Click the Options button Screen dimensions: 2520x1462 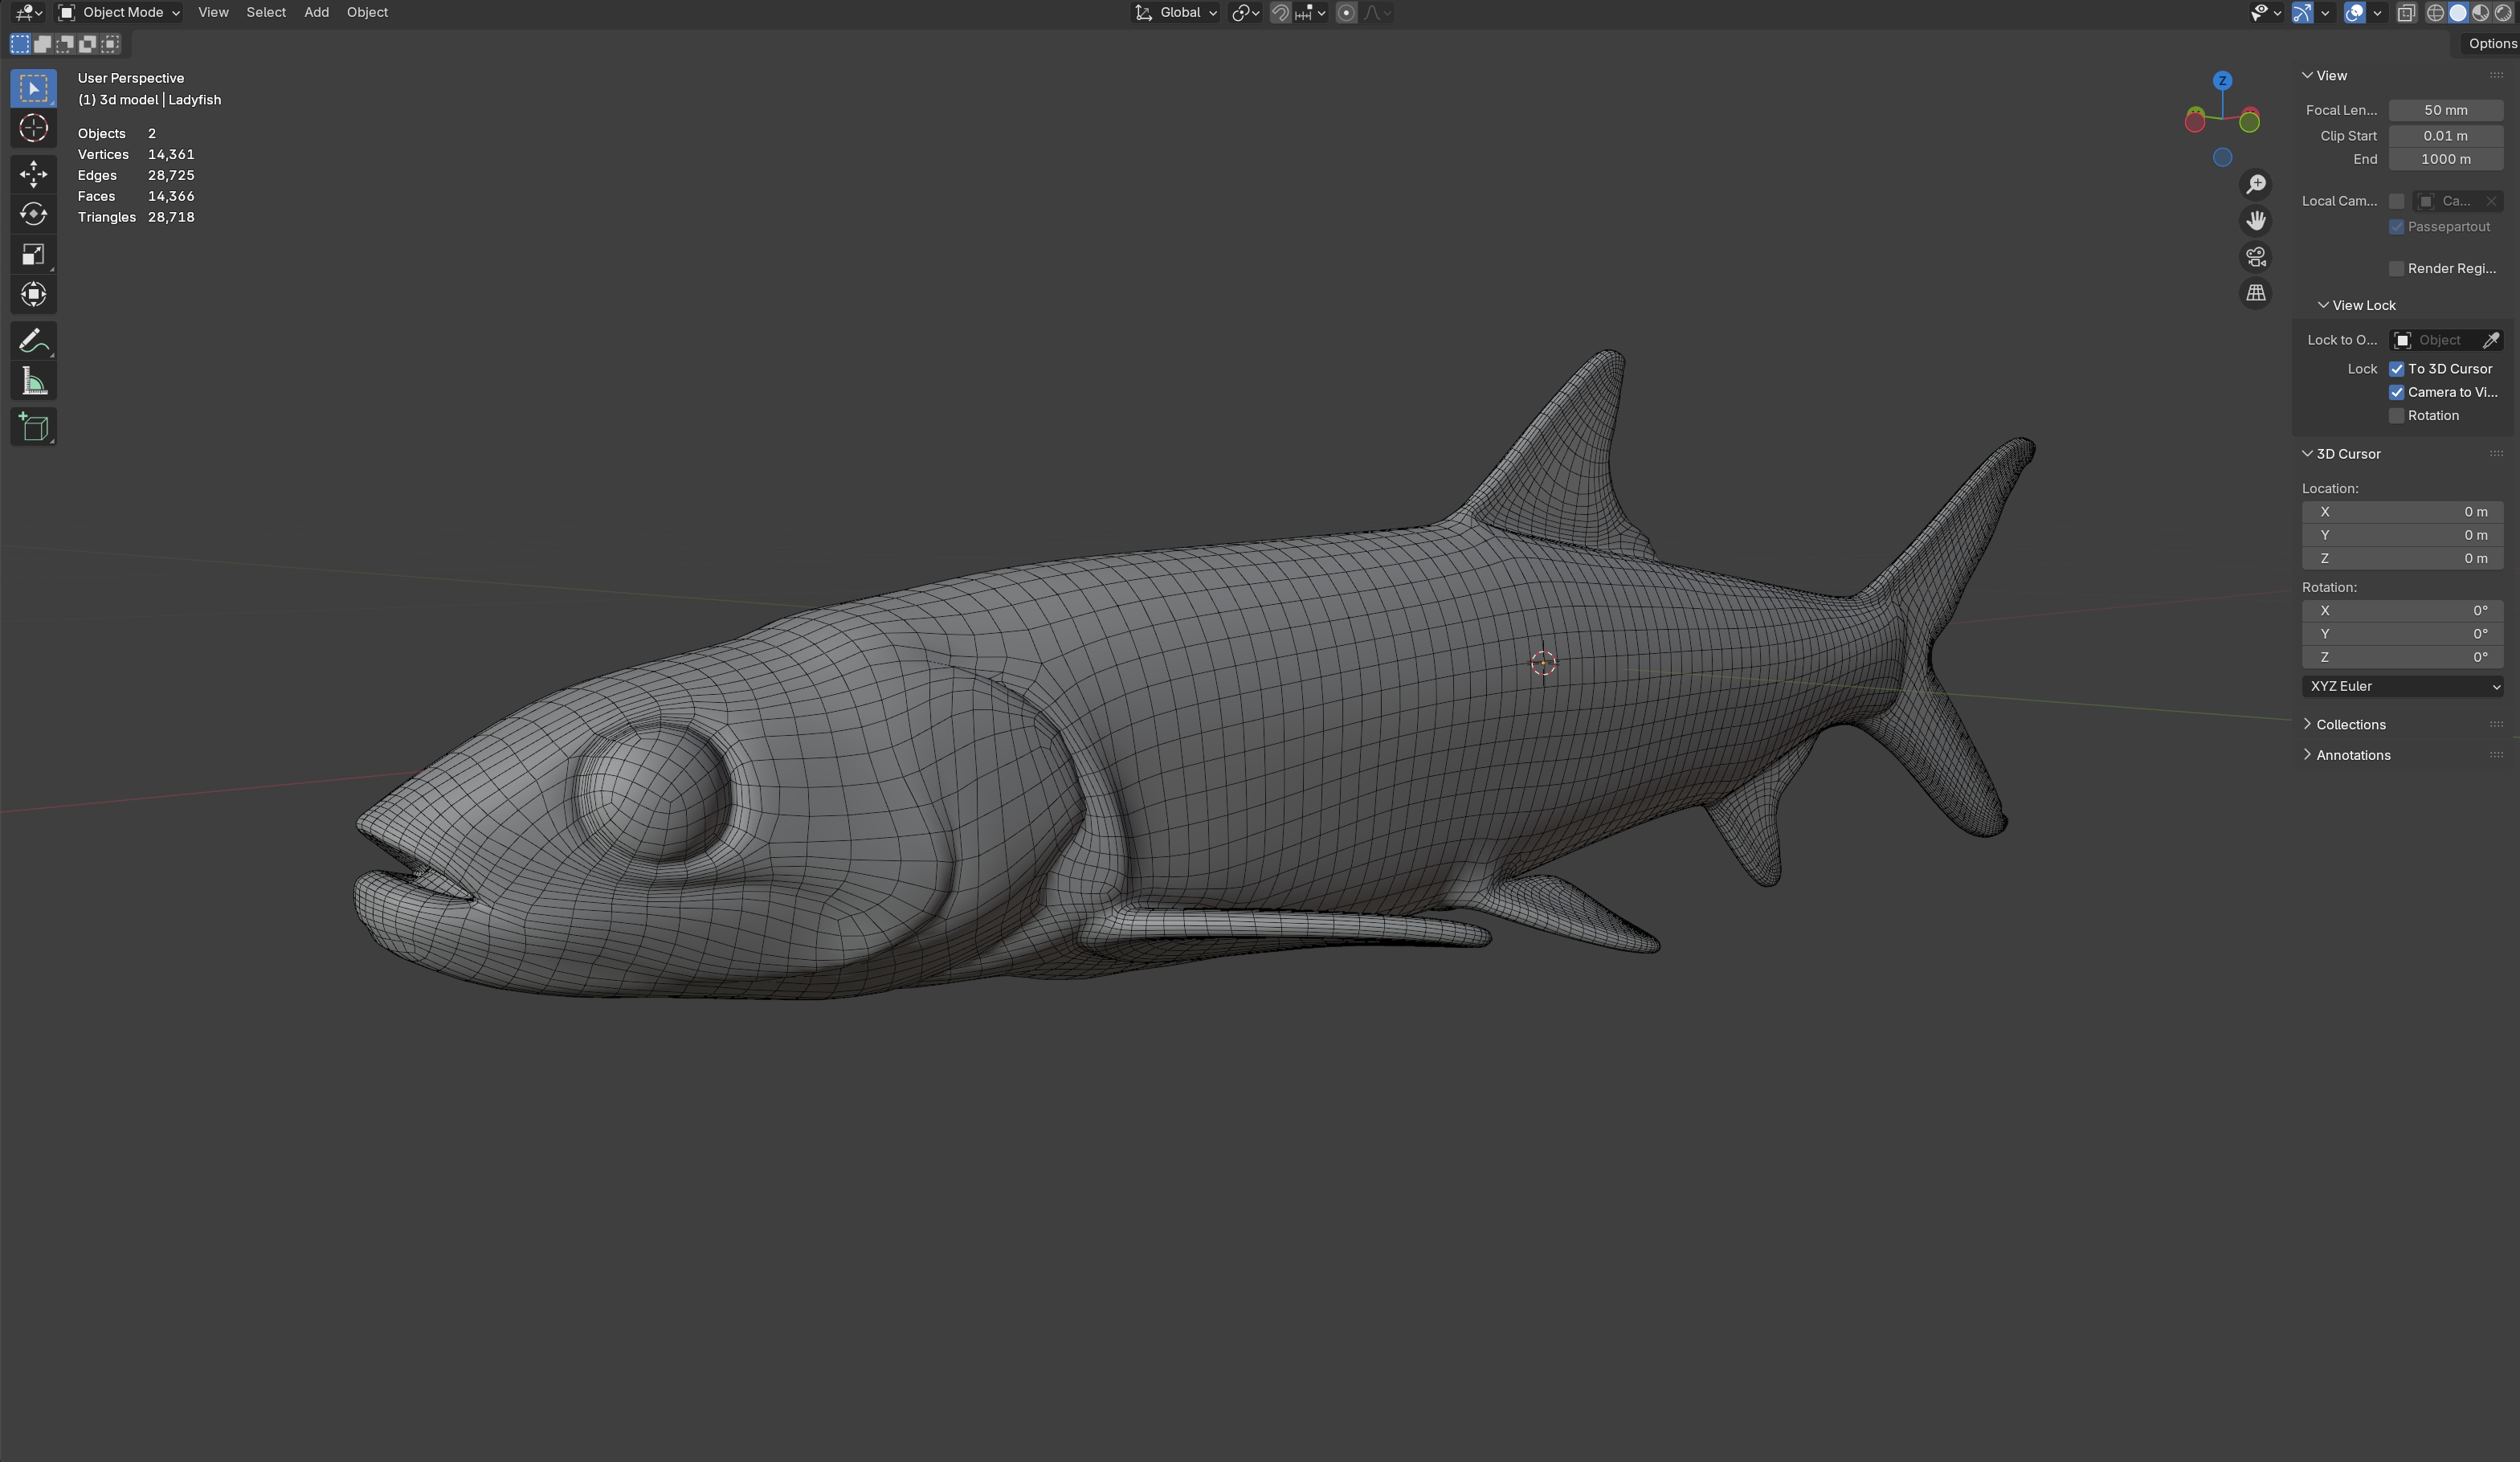2490,43
